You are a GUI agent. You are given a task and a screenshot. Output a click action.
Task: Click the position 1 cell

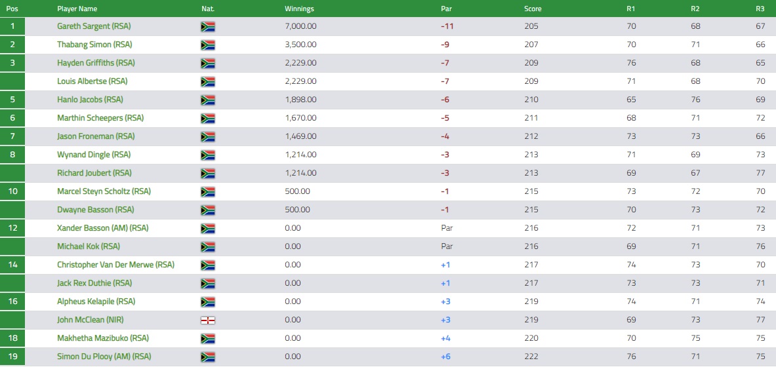click(12, 26)
